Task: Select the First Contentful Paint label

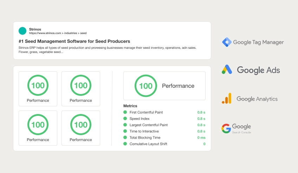Action: pyautogui.click(x=146, y=112)
